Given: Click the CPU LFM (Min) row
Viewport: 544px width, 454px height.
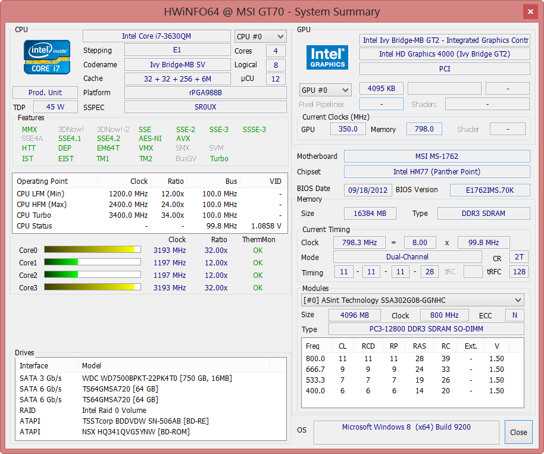Looking at the screenshot, I should [150, 193].
